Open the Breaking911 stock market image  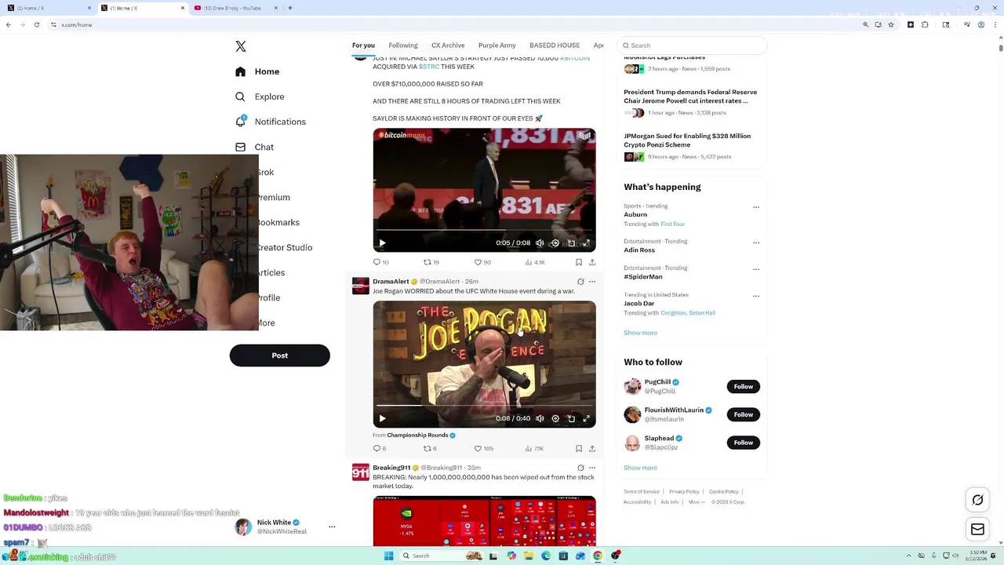point(484,521)
